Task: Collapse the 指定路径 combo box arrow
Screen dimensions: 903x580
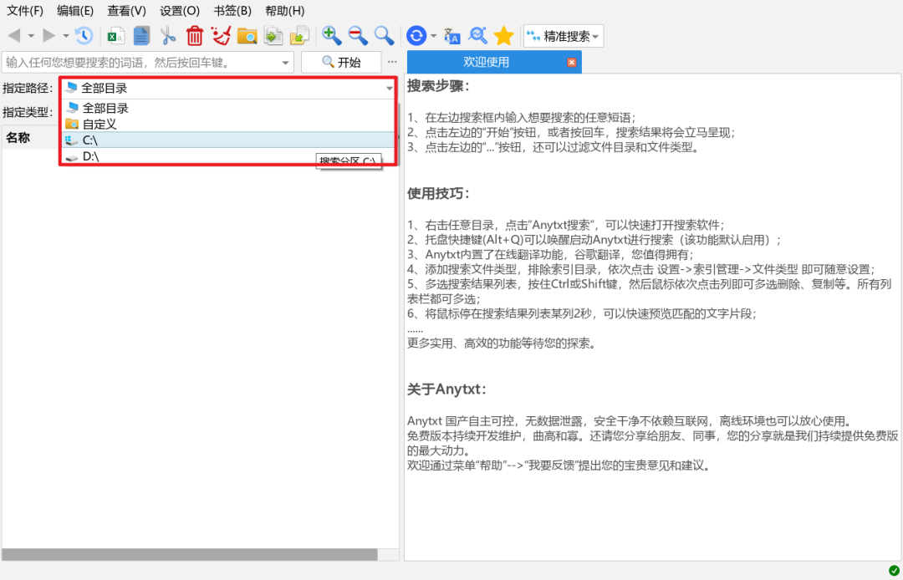Action: tap(390, 89)
